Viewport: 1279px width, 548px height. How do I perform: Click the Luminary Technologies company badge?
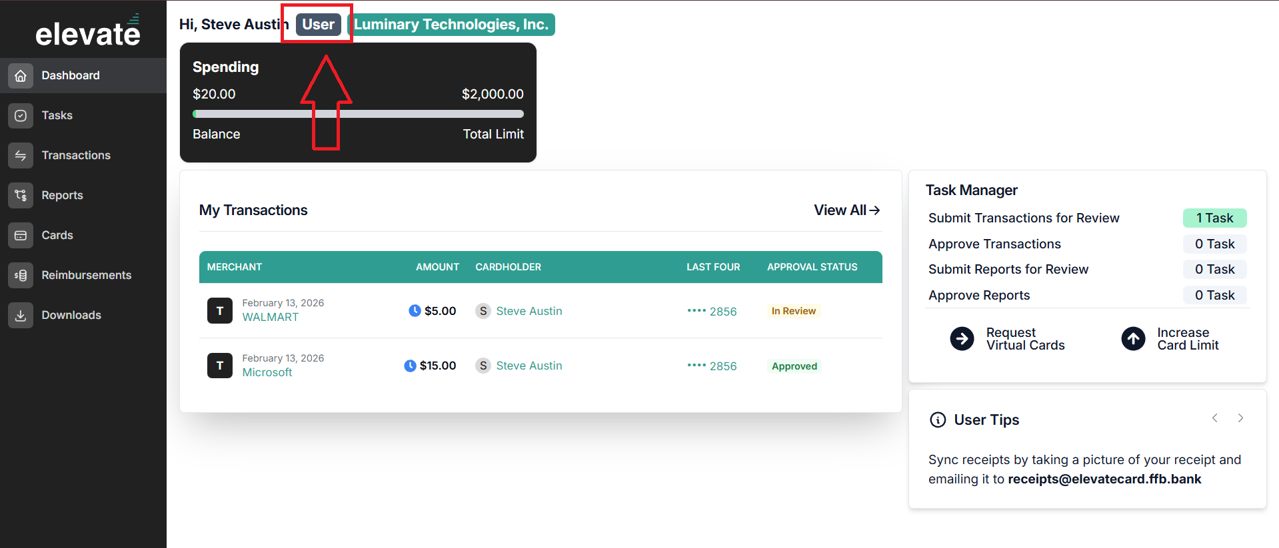click(x=452, y=25)
